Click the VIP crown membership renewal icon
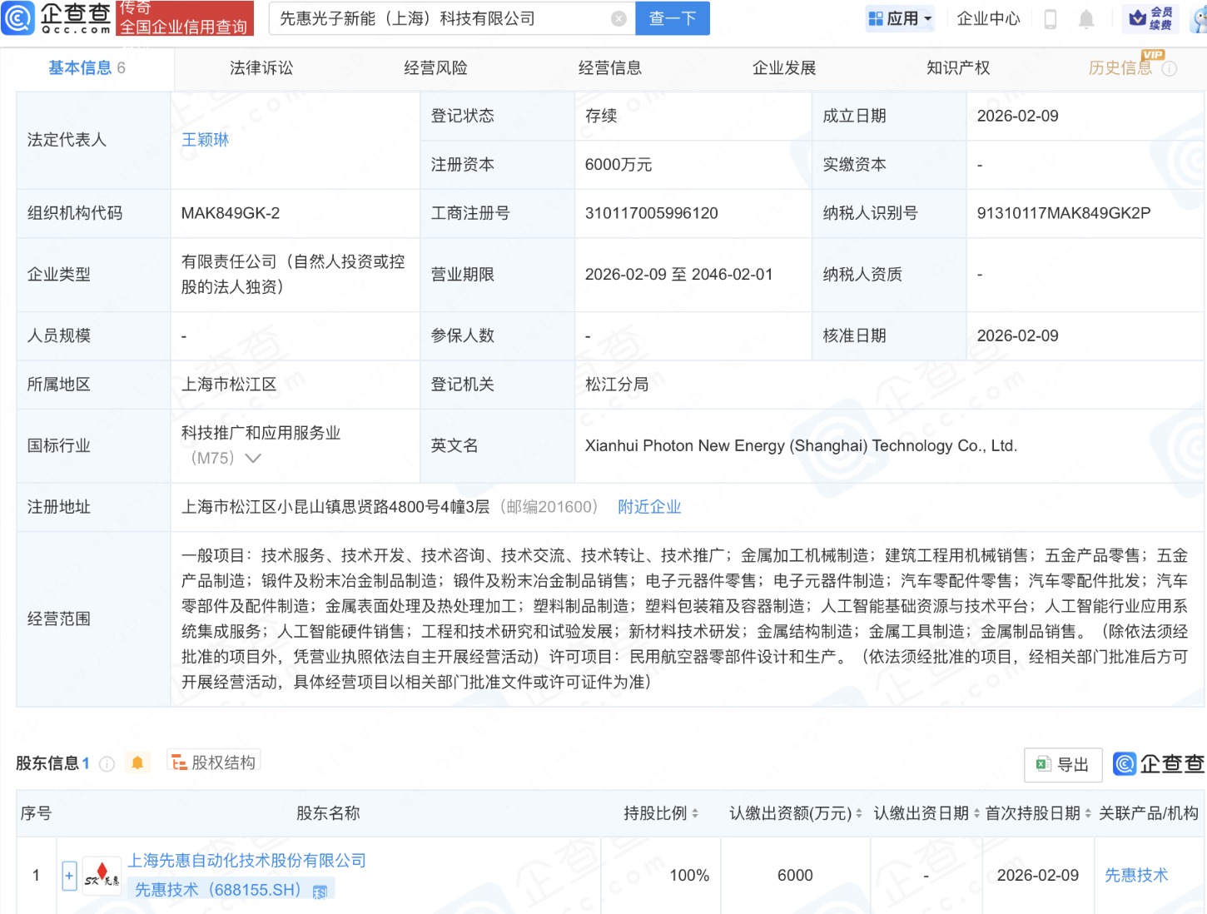 [x=1150, y=18]
